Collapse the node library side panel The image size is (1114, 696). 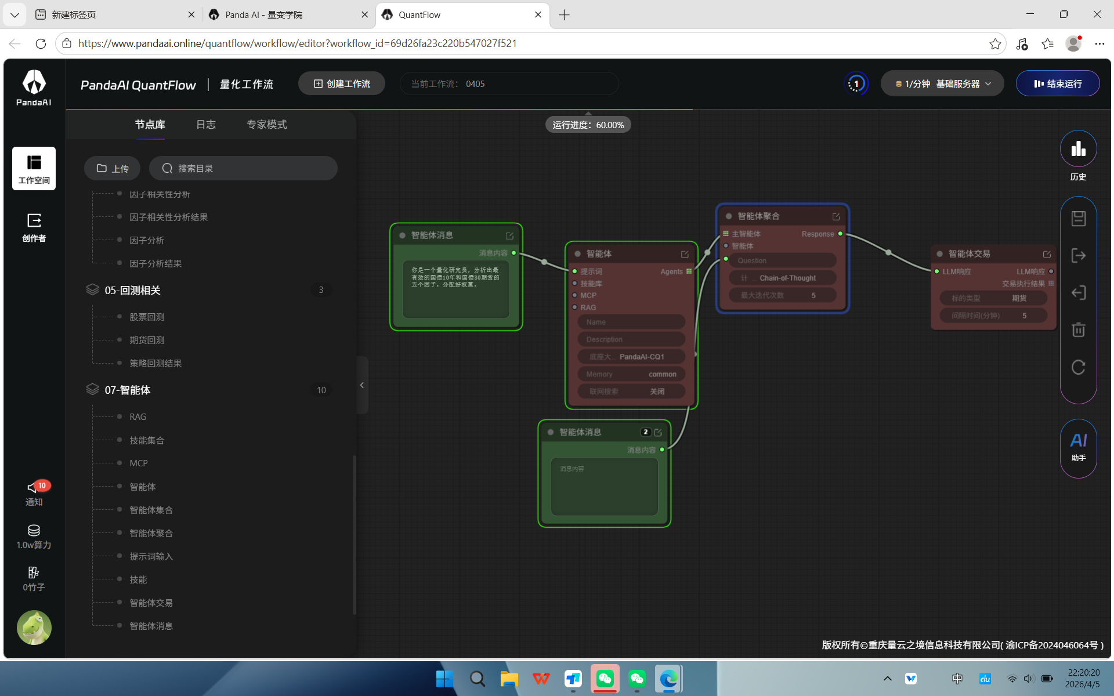point(362,385)
